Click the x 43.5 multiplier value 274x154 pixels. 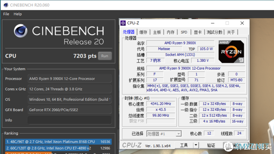pyautogui.click(x=161, y=110)
